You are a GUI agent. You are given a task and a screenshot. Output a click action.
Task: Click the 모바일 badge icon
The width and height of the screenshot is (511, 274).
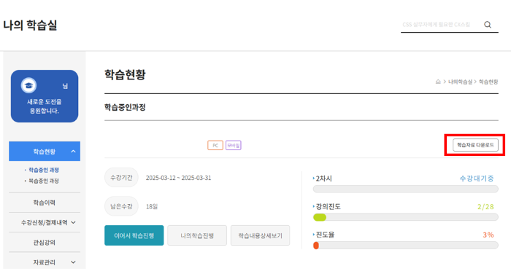234,145
